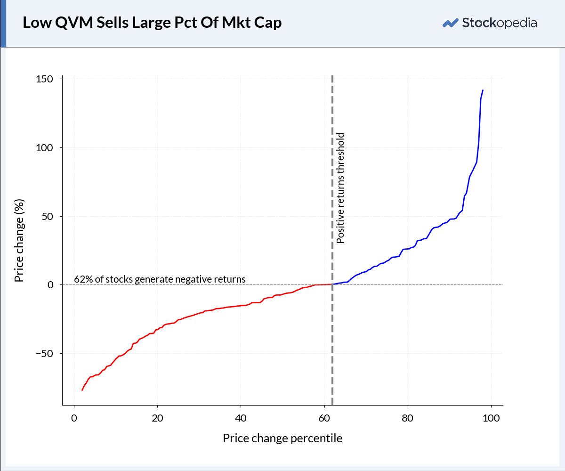
Task: Click the Stockopedia brand name text
Action: pyautogui.click(x=500, y=23)
